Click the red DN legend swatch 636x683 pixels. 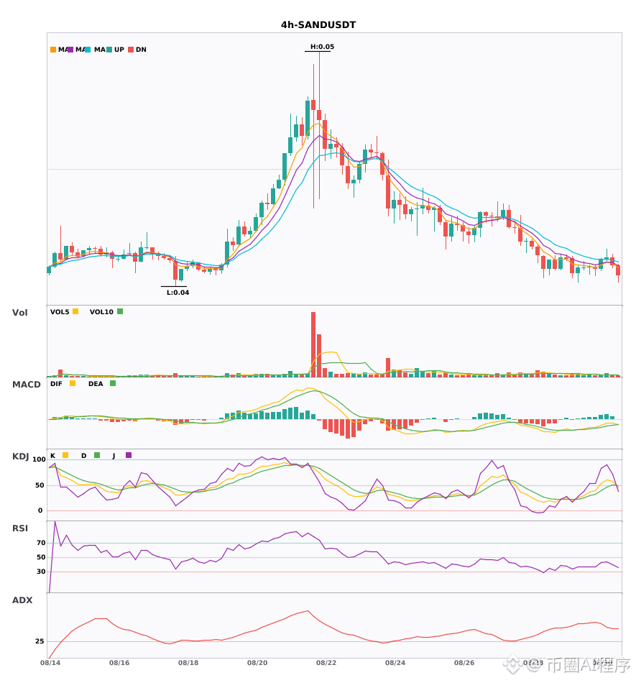click(131, 50)
